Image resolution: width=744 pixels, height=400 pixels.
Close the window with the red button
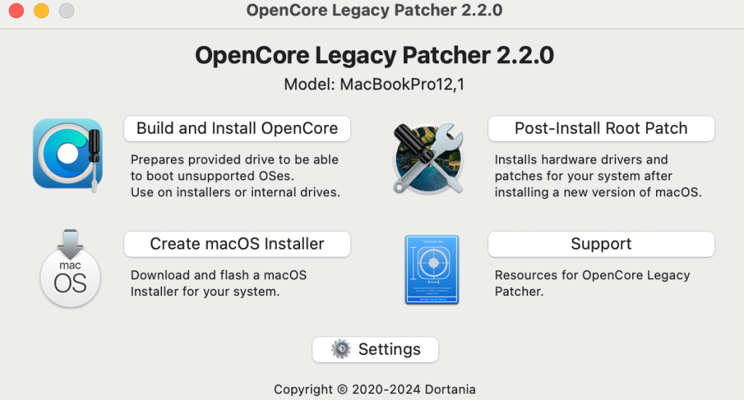click(x=16, y=11)
